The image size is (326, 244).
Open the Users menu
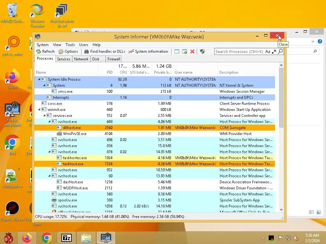pos(84,45)
